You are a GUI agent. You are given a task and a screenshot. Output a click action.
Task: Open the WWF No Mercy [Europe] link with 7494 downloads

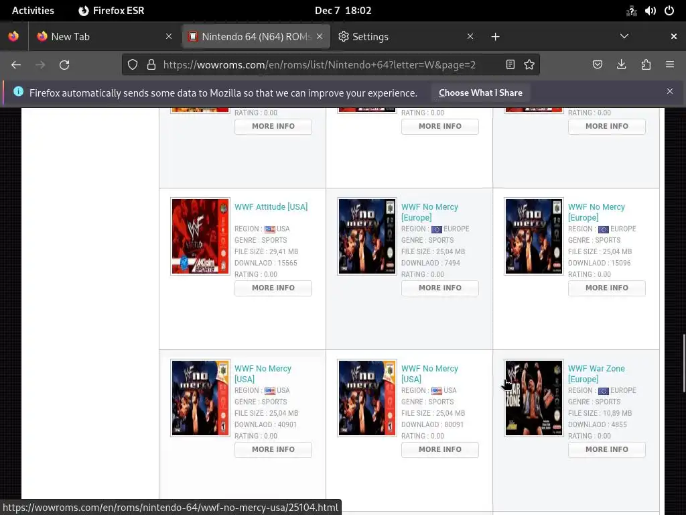[x=429, y=212]
